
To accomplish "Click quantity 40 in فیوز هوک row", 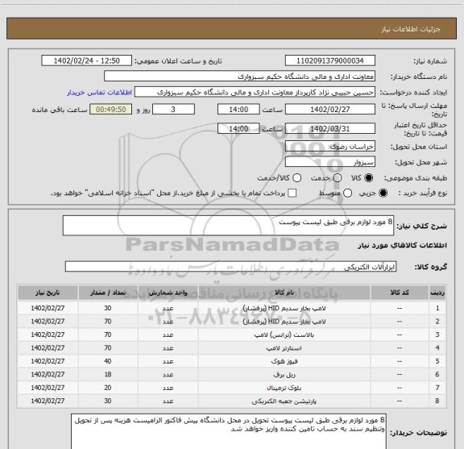I will coord(108,361).
